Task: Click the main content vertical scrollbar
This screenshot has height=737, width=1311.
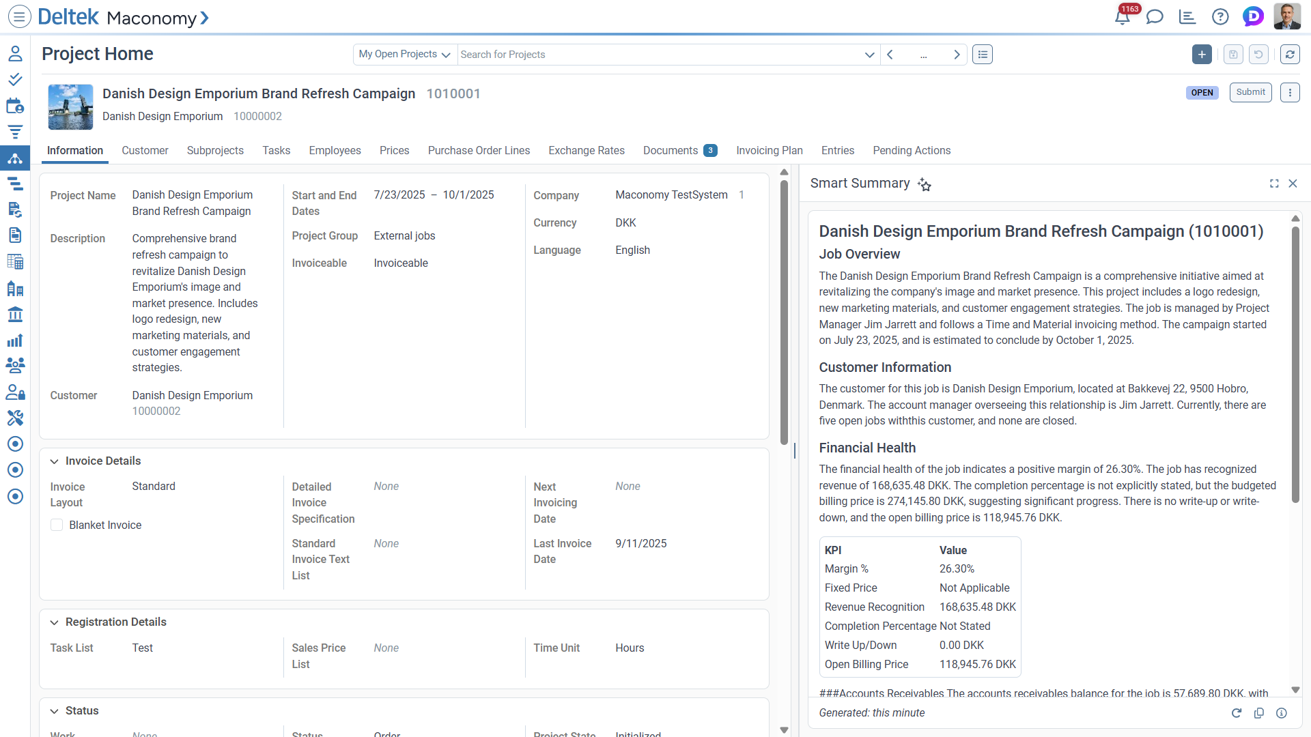Action: (x=784, y=313)
